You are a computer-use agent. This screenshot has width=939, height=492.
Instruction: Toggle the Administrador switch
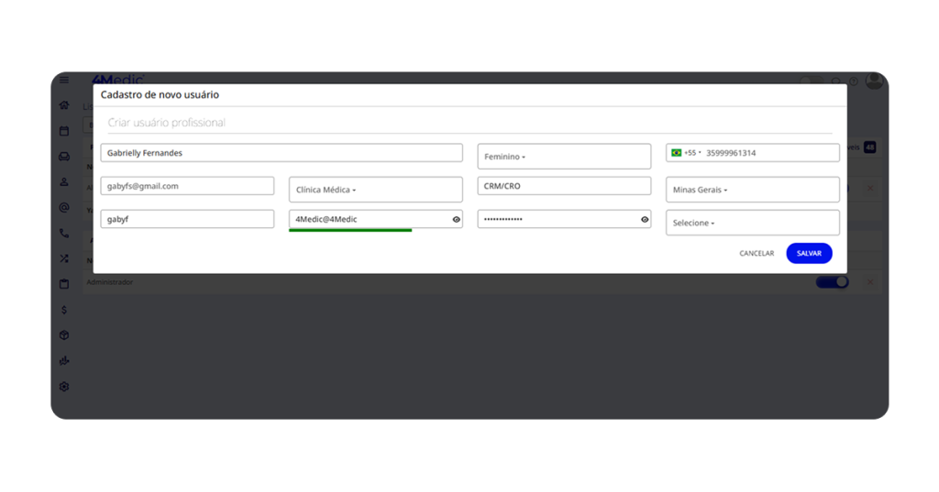pyautogui.click(x=832, y=282)
